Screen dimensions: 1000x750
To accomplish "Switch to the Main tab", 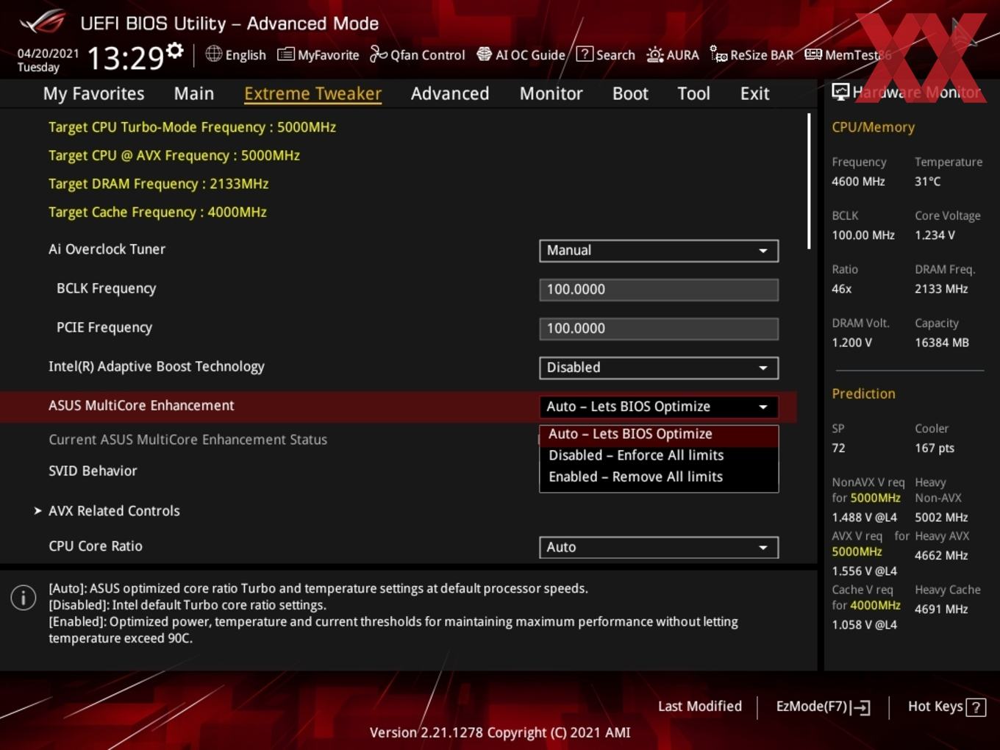I will 194,93.
